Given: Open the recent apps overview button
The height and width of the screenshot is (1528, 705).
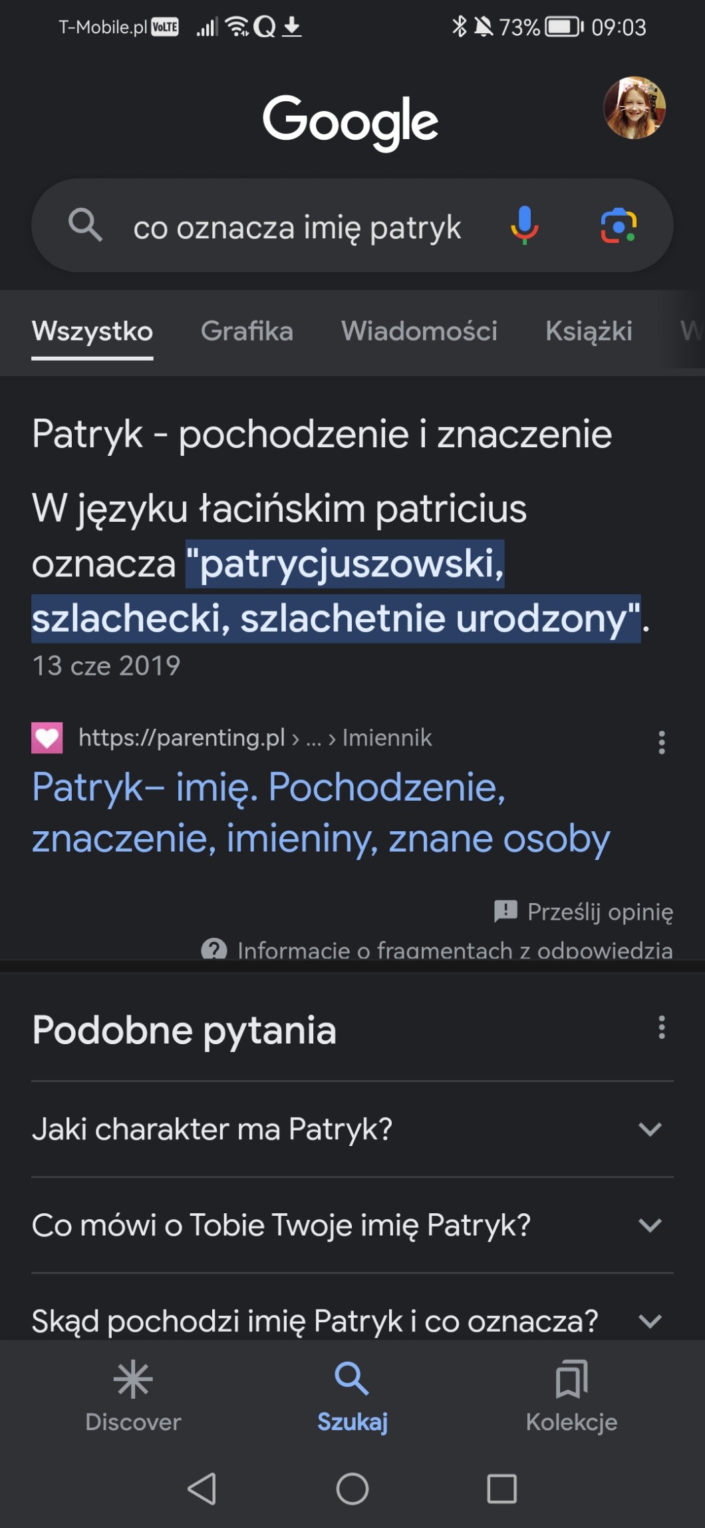Looking at the screenshot, I should (501, 1489).
